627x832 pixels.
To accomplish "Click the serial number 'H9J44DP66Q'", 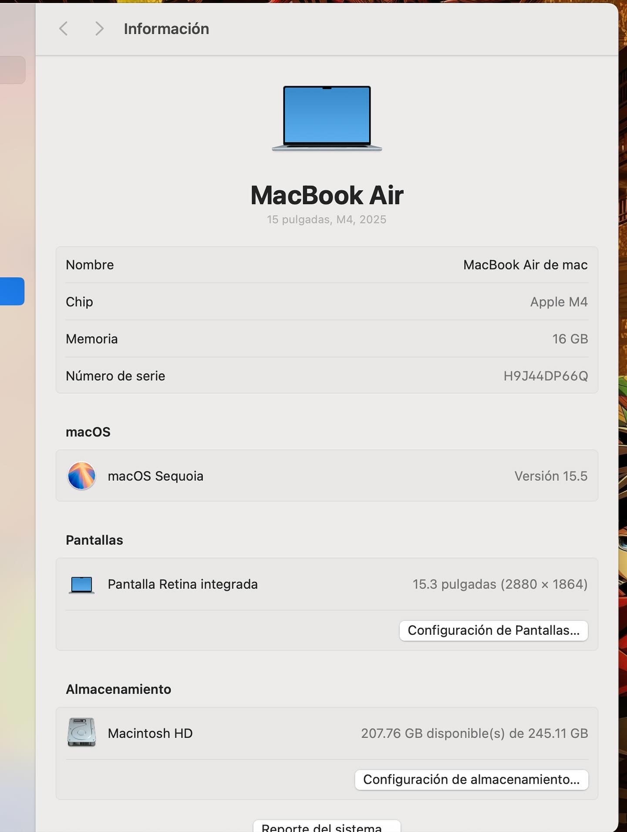I will (546, 376).
